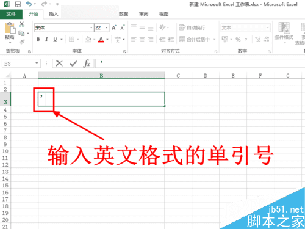Click the Fill Color bucket icon
This screenshot has height=229, width=305.
coord(88,39)
